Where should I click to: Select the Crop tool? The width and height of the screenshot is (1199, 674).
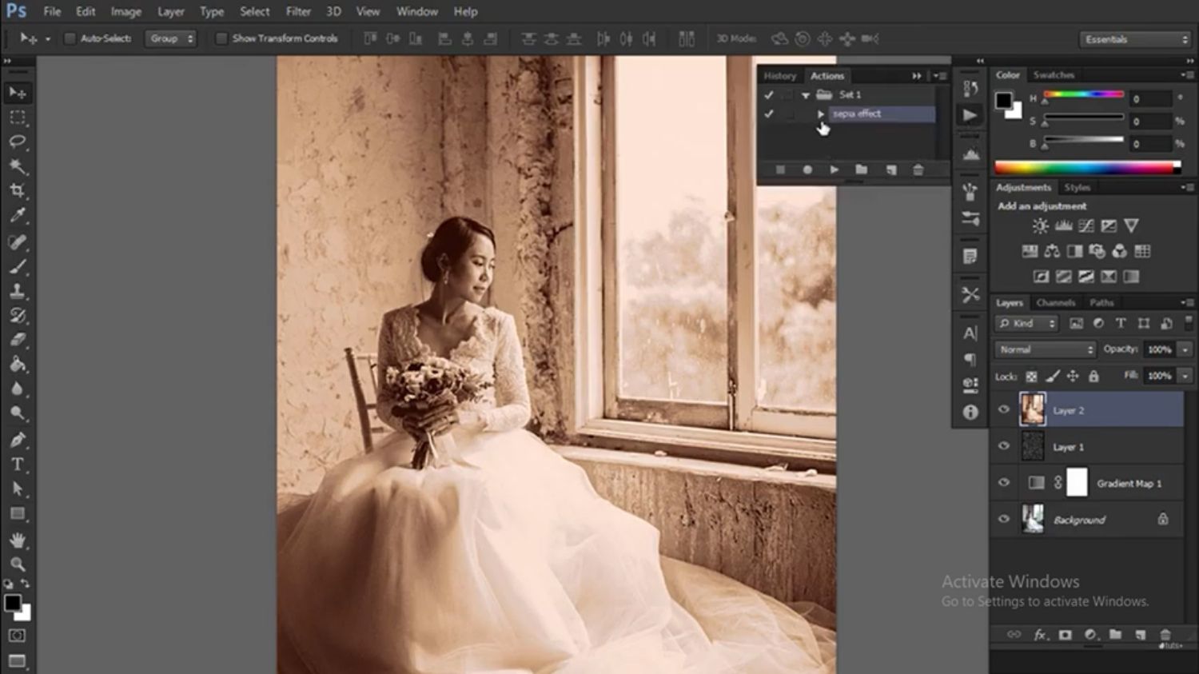18,190
